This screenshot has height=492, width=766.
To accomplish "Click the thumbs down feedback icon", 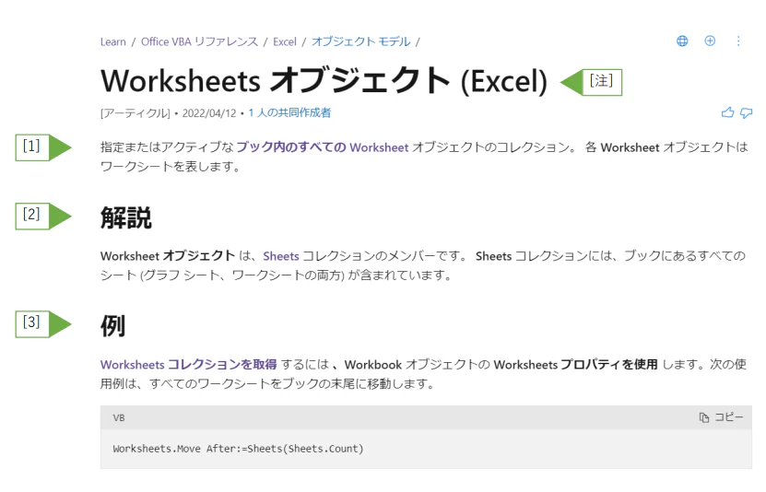I will [x=746, y=112].
